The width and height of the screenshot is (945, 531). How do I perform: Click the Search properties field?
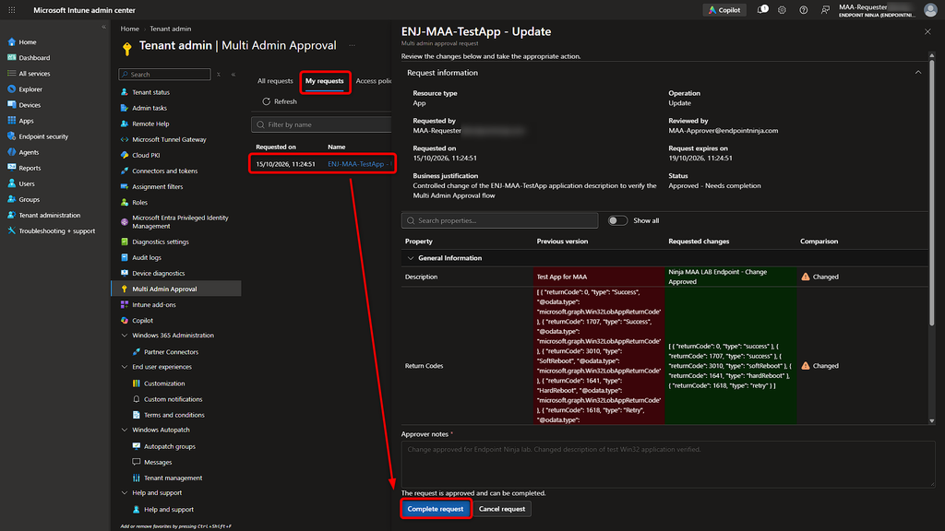click(499, 220)
